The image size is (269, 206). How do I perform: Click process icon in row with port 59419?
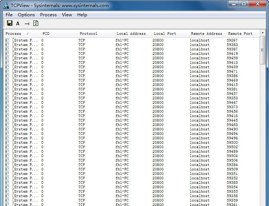7,54
